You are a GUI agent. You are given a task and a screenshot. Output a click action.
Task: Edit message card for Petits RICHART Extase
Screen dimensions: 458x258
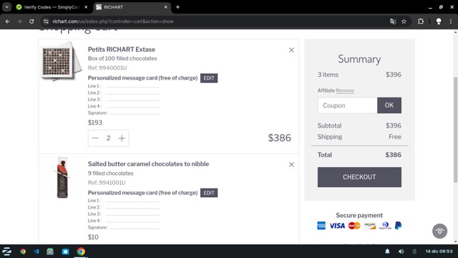pyautogui.click(x=209, y=78)
